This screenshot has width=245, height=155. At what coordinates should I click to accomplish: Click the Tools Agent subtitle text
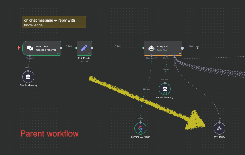[x=163, y=50]
